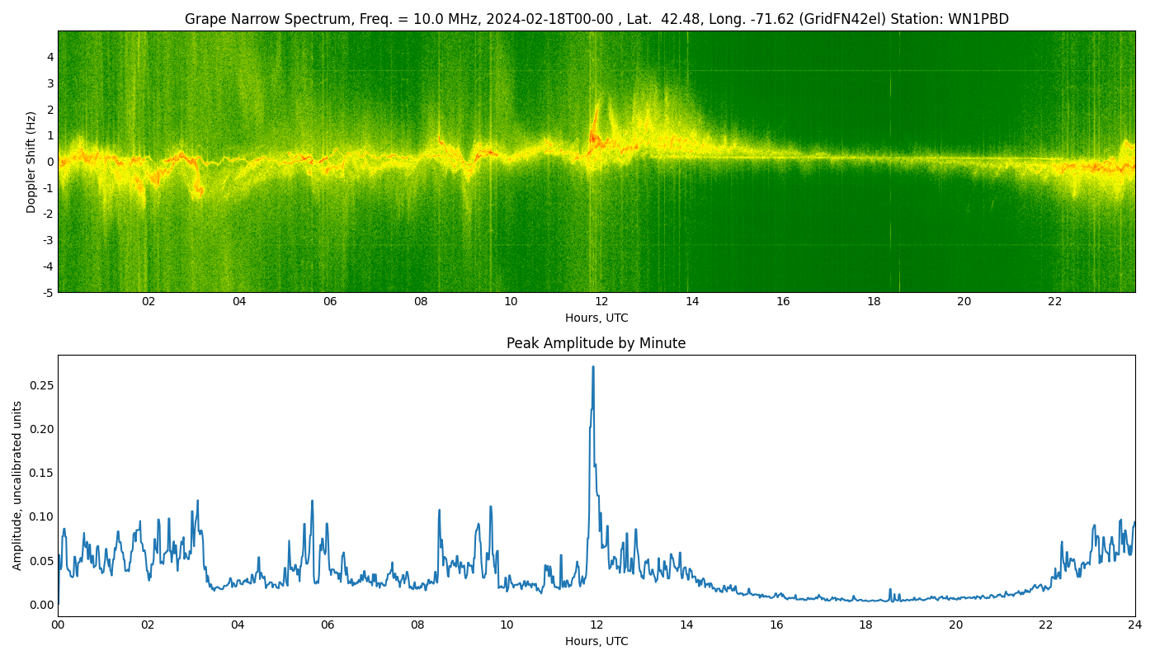Click the 22 hour tick under the spectrogram
1155x660 pixels.
(x=1054, y=302)
